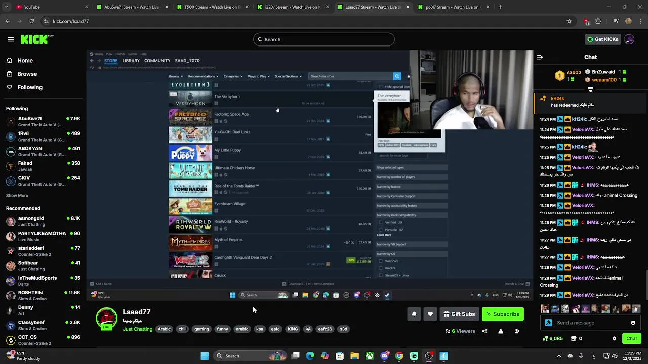This screenshot has height=364, width=648.
Task: Share the stream via share icon
Action: click(484, 331)
